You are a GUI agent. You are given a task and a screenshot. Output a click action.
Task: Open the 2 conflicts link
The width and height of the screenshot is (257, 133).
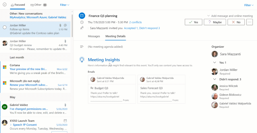point(135,22)
